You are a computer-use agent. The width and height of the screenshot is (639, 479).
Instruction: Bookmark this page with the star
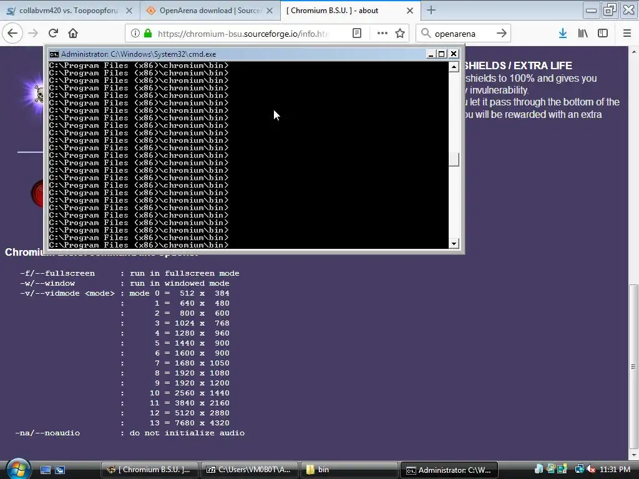400,34
